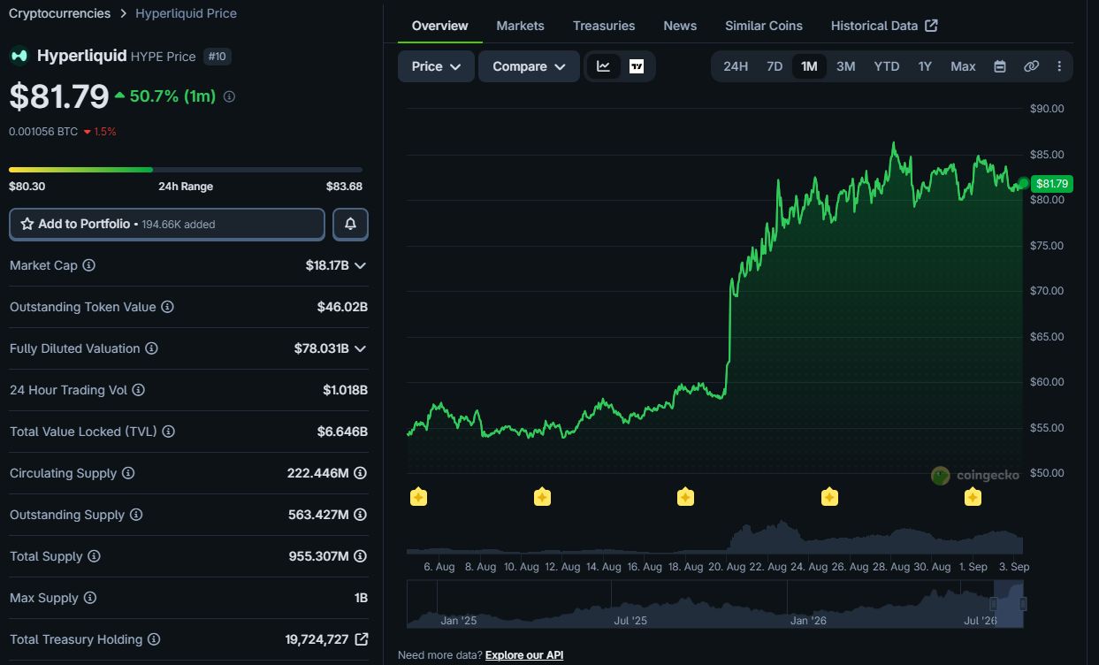This screenshot has height=665, width=1099.
Task: Click info icon beside 563.427M value
Action: [x=360, y=515]
